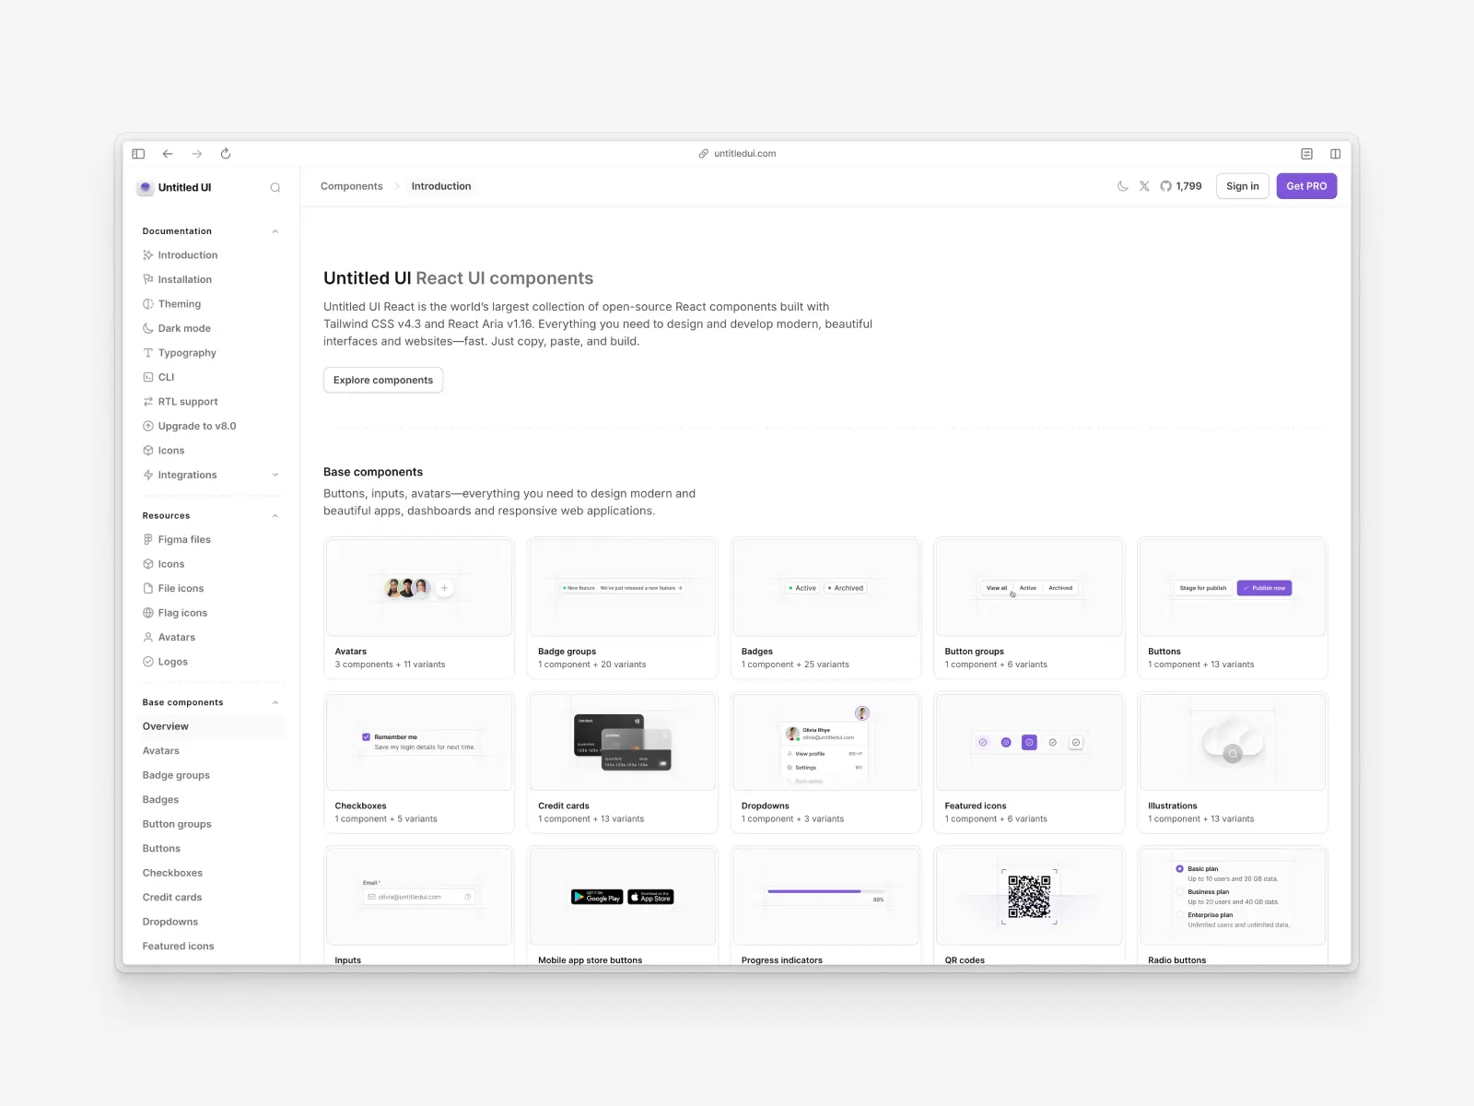Open the Button groups component card

1029,608
